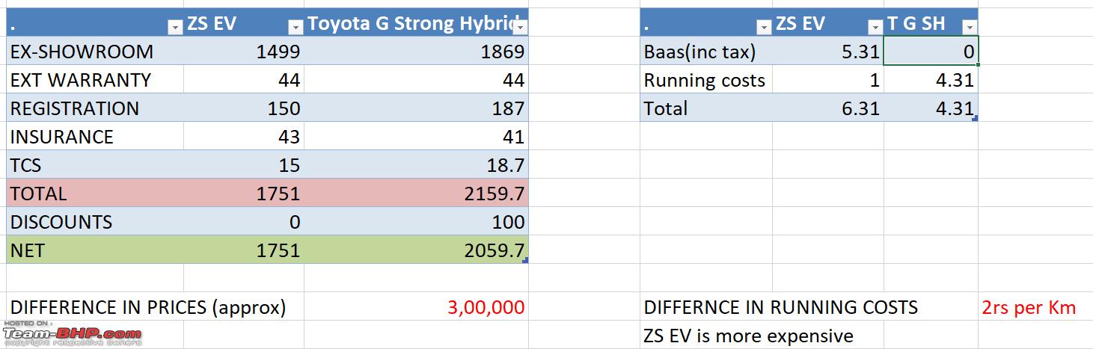Select the TCS label cell
The image size is (1093, 349).
[95, 165]
